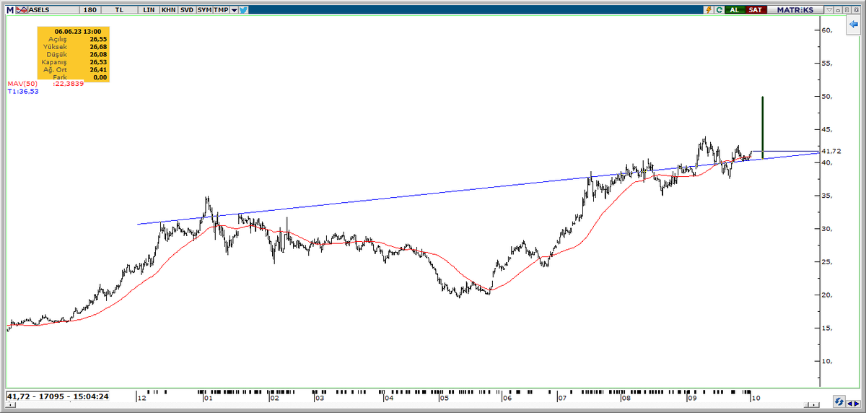Close the chart window

pyautogui.click(x=856, y=10)
